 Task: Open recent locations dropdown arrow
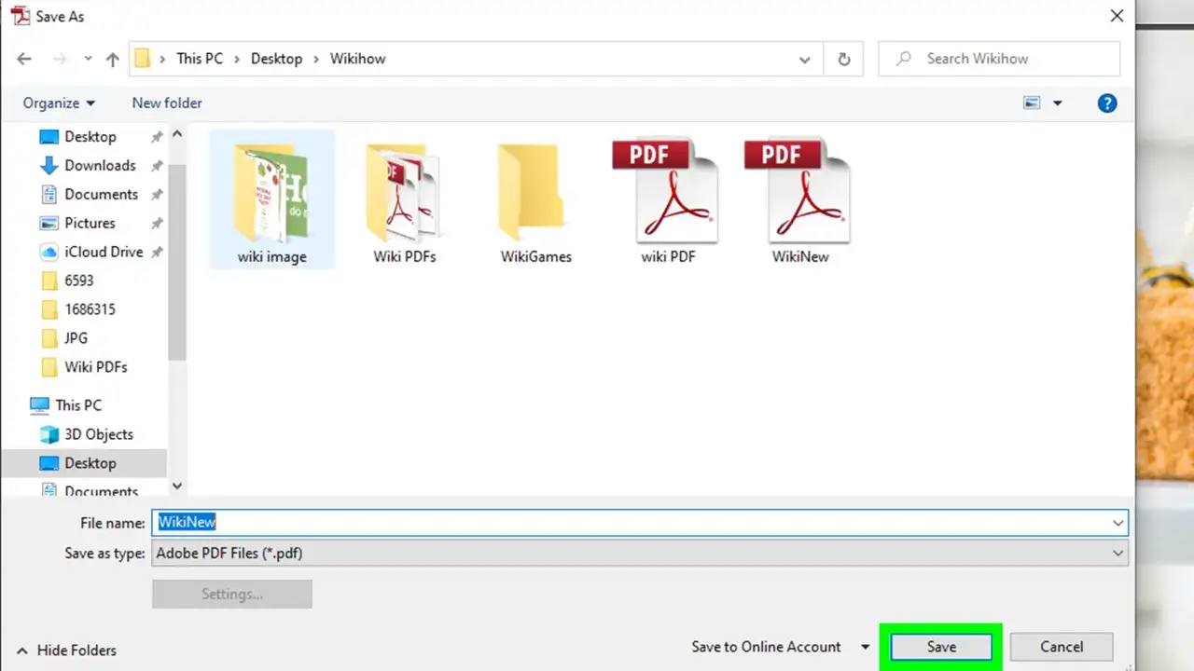88,59
